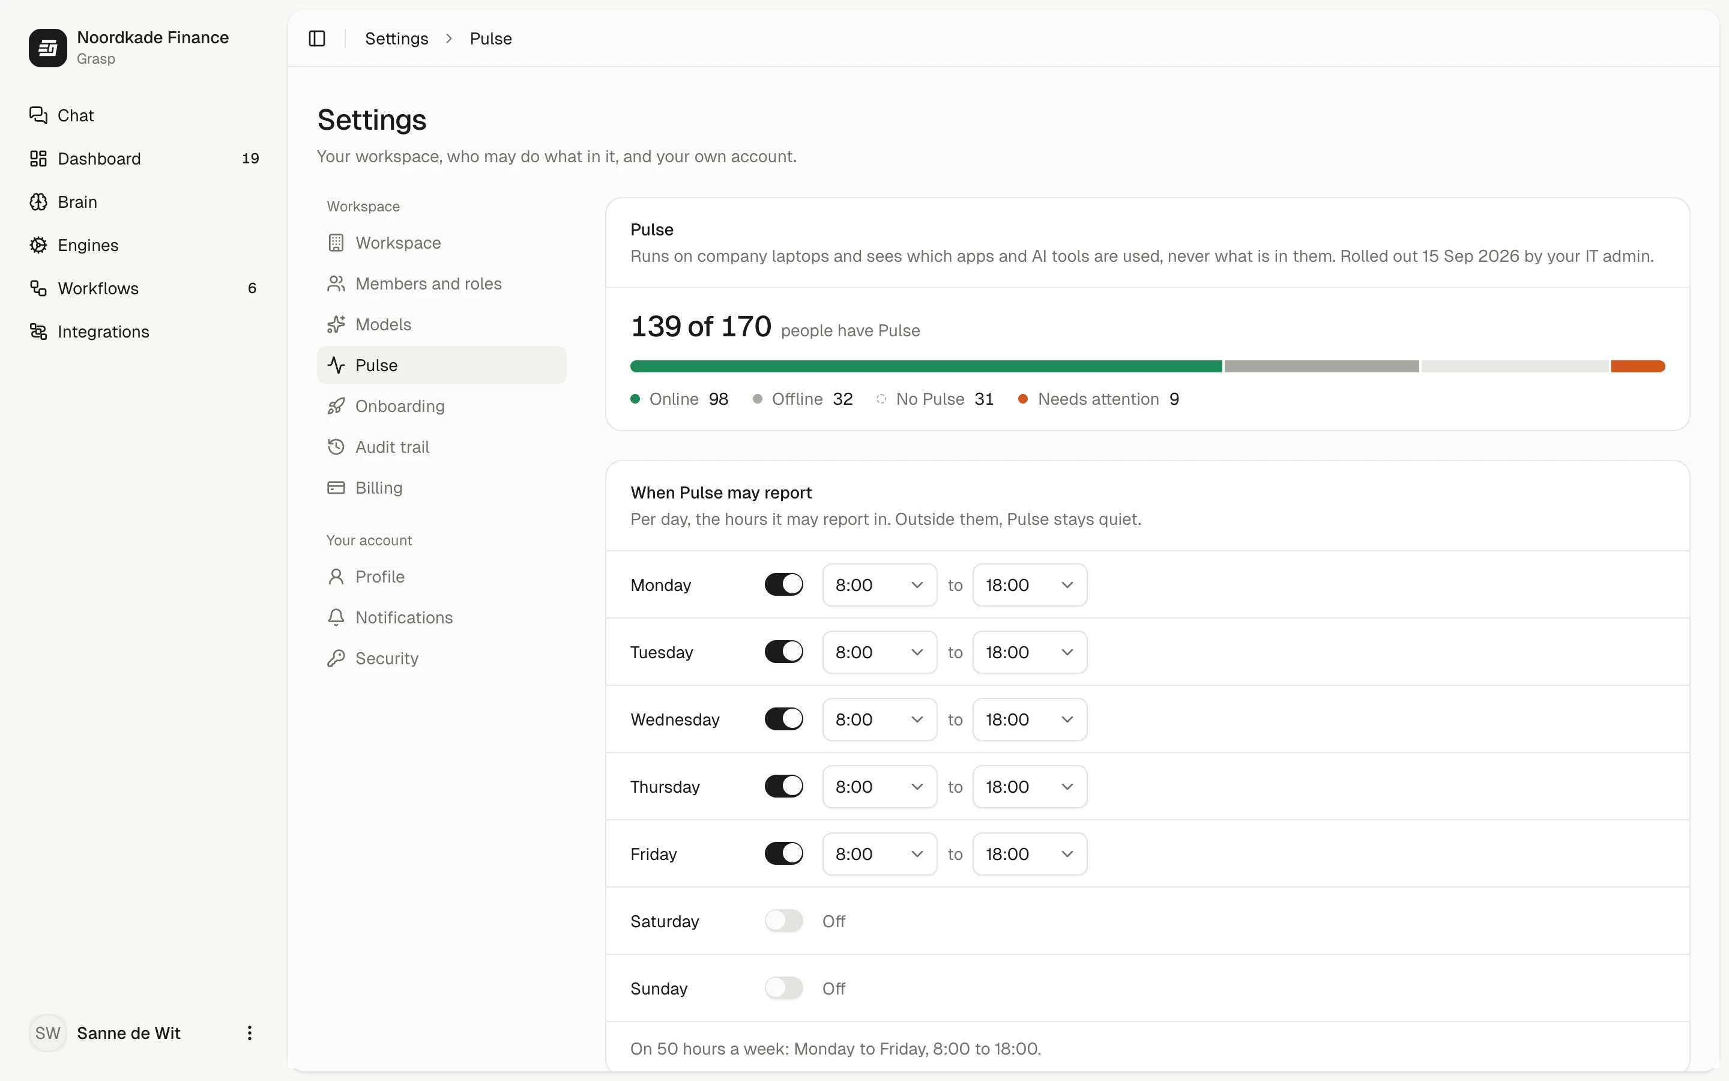This screenshot has height=1081, width=1729.
Task: Click the Pulse breadcrumb item
Action: pyautogui.click(x=491, y=38)
